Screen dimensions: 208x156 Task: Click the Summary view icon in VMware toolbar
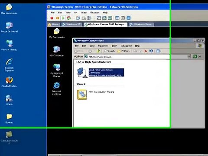117,18
